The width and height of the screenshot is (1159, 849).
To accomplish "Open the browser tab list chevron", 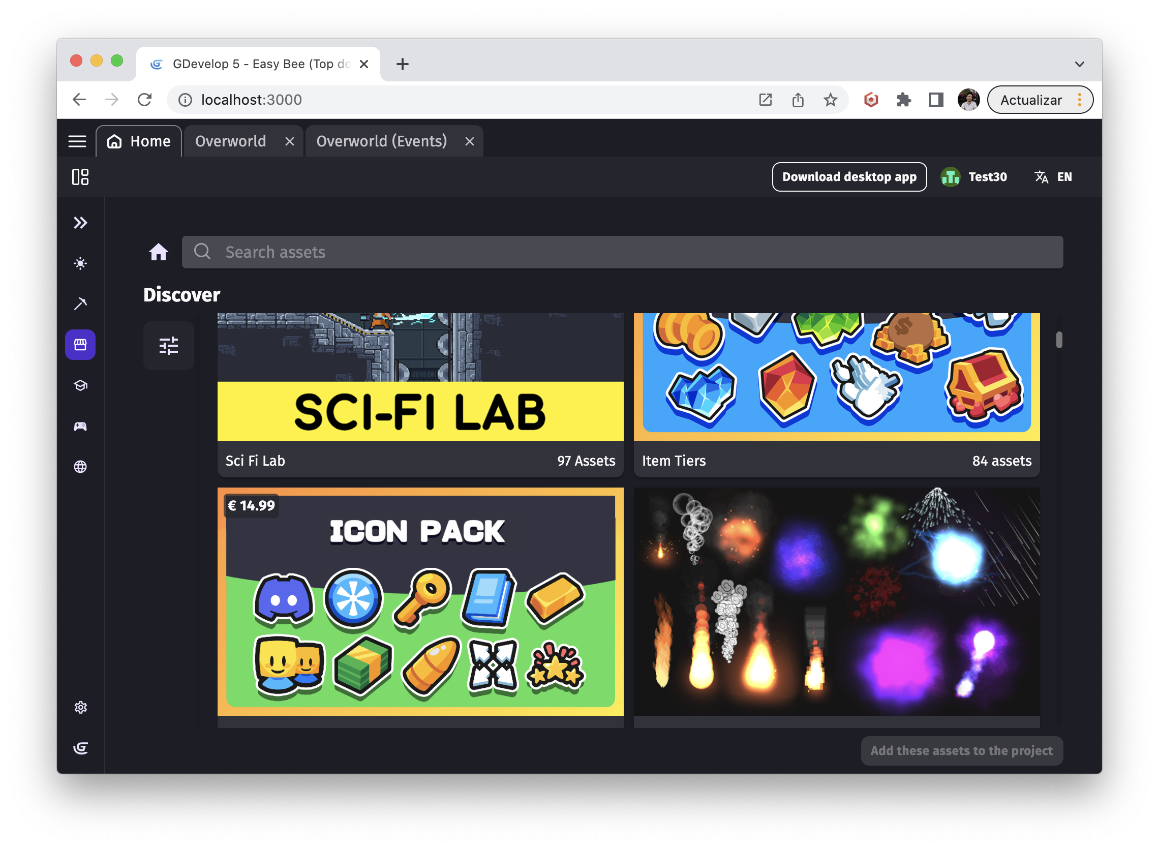I will [1079, 63].
